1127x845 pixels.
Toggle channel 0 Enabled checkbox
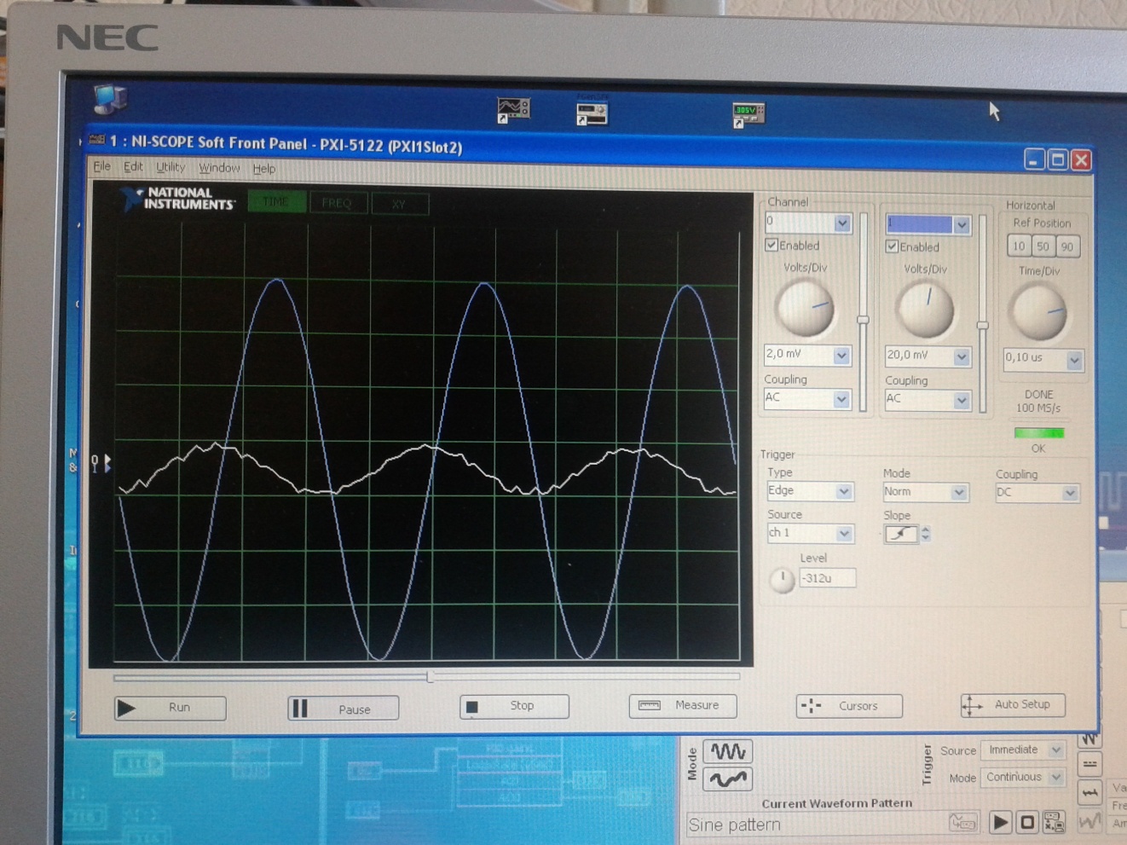[x=772, y=246]
